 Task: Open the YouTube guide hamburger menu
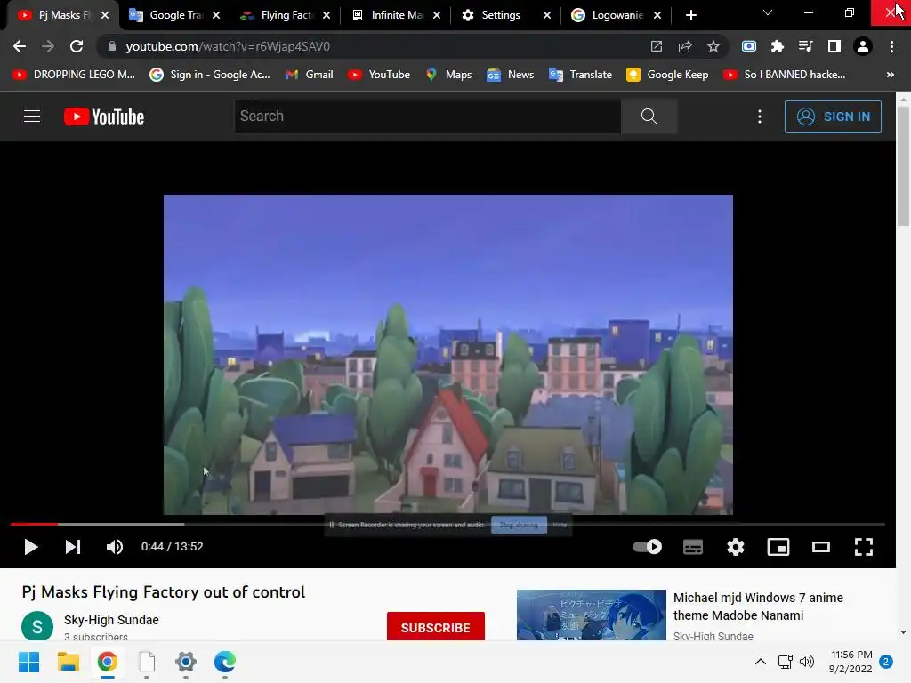(x=32, y=117)
